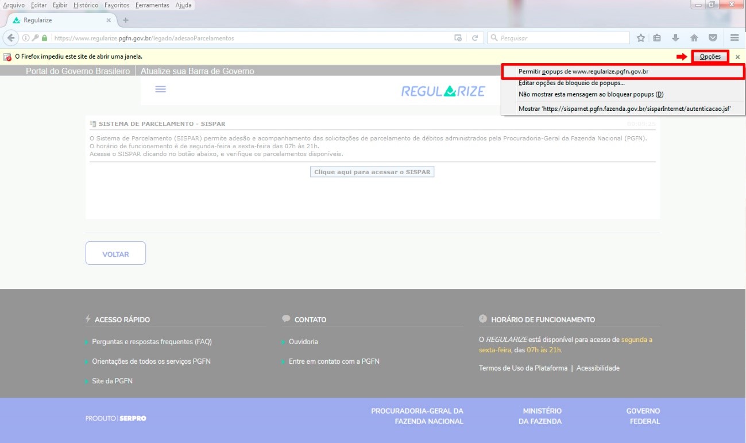Open a new tab with plus button
The height and width of the screenshot is (443, 746).
(126, 20)
